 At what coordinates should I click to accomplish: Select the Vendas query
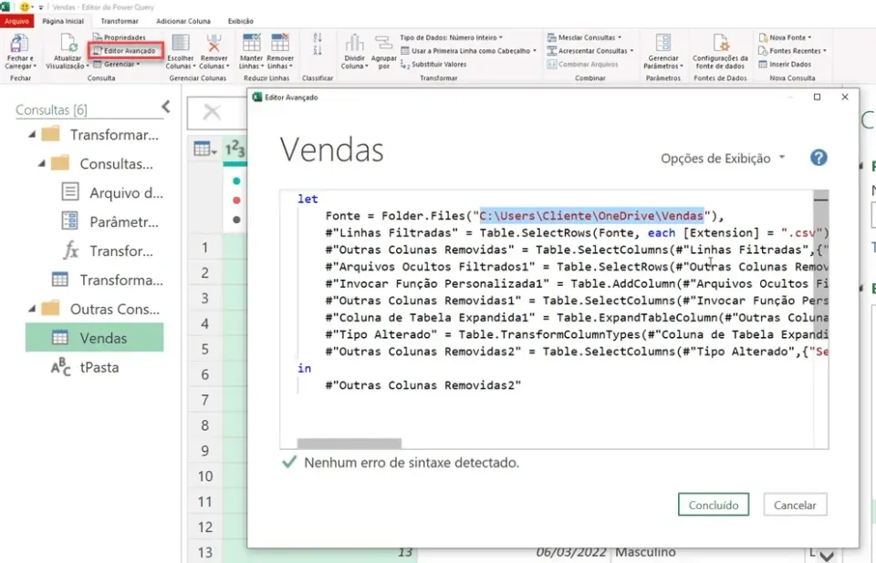94,338
